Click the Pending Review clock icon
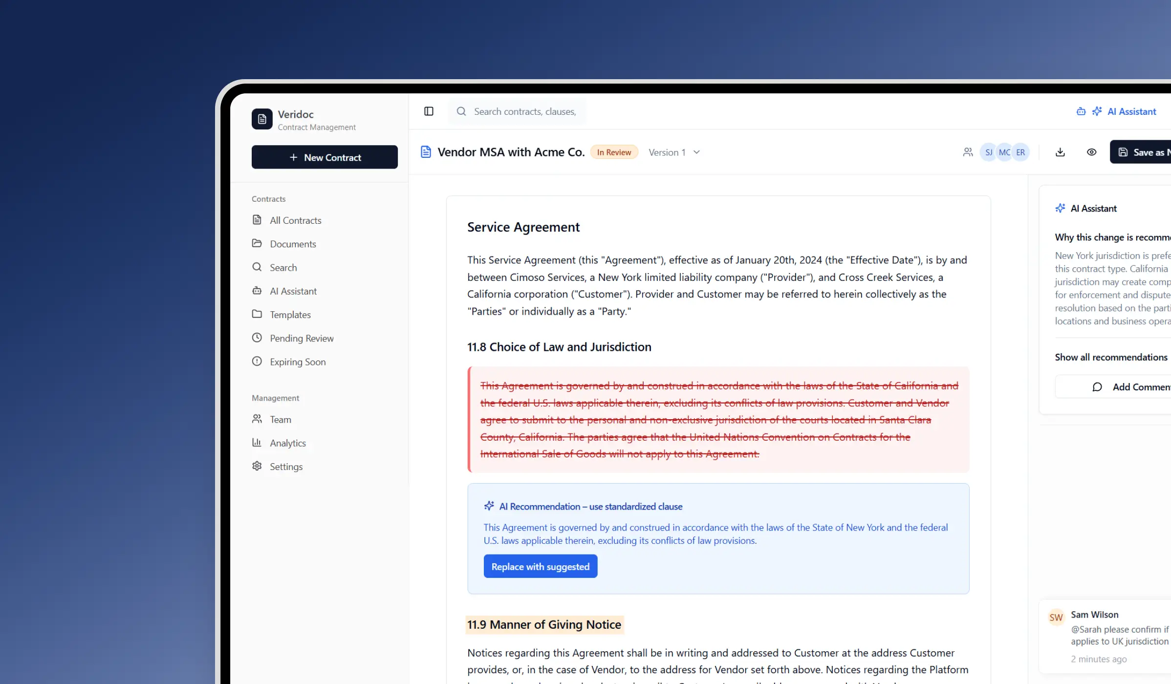The height and width of the screenshot is (684, 1171). 257,338
